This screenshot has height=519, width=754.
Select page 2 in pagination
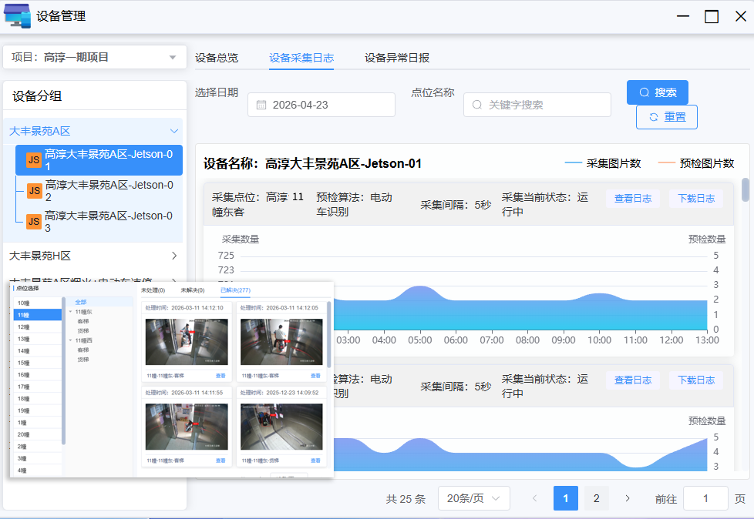click(x=596, y=498)
